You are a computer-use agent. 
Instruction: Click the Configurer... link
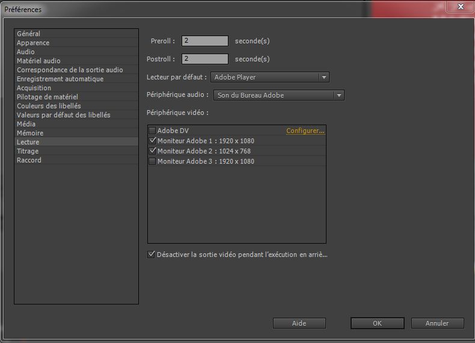pyautogui.click(x=305, y=131)
